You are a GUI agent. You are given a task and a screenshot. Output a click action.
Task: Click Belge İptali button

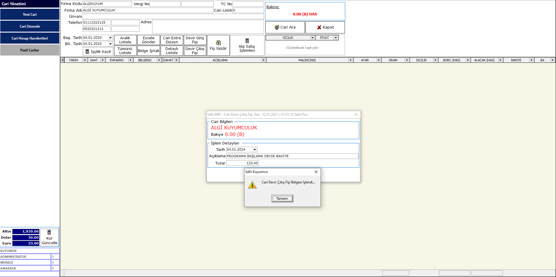coord(149,51)
